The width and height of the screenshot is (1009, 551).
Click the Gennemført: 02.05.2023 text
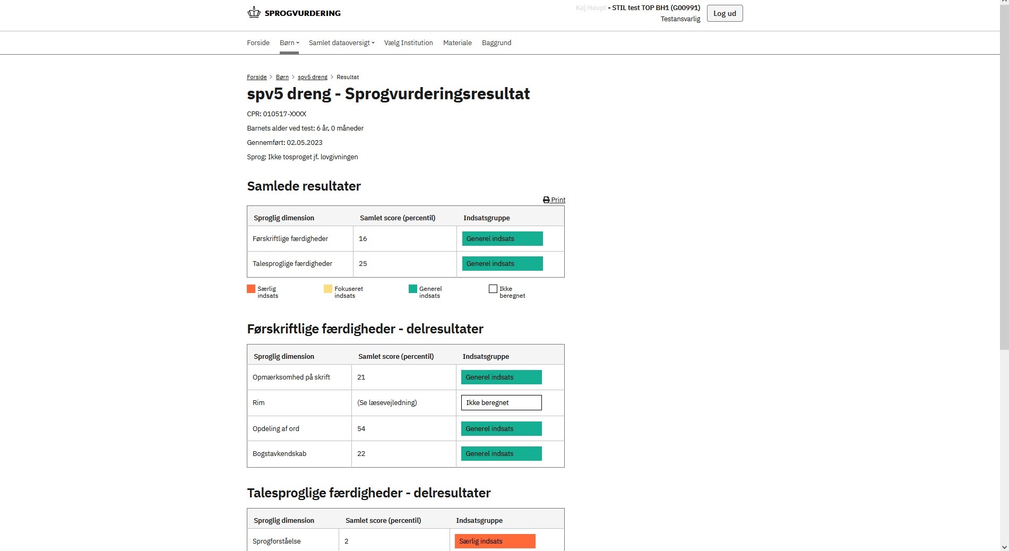[x=284, y=143]
